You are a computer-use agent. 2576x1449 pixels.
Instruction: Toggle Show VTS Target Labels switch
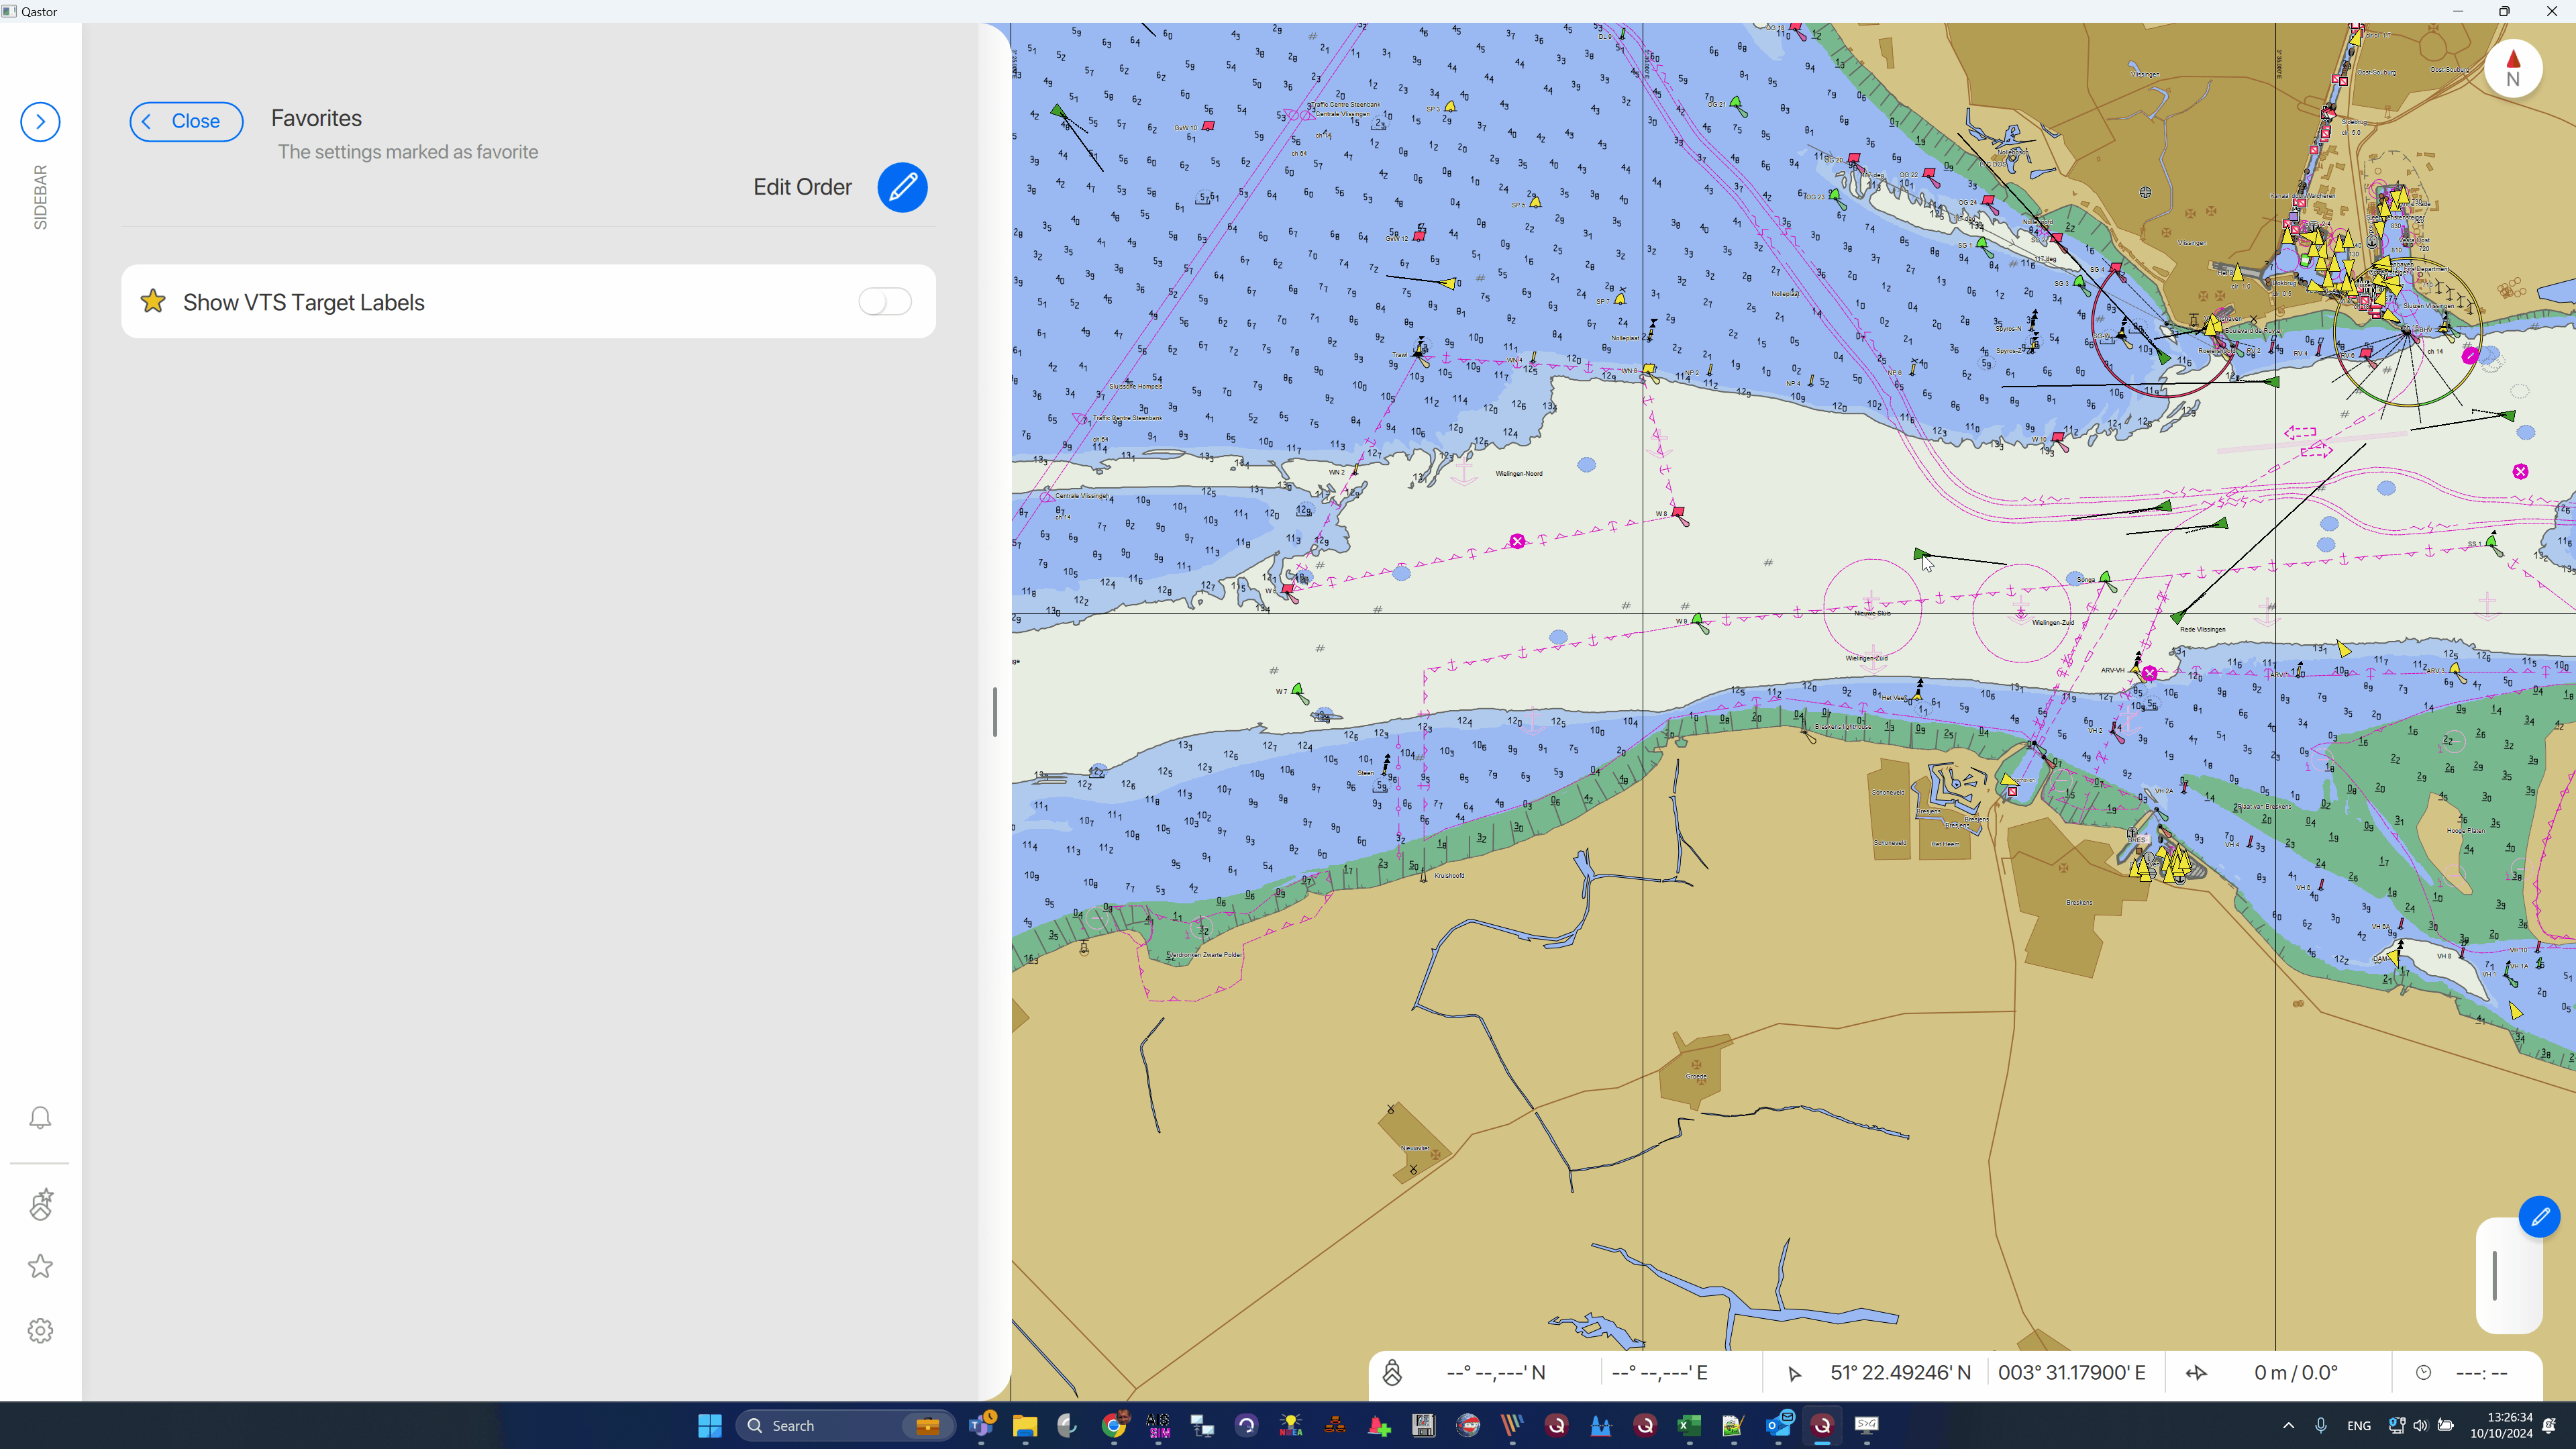[884, 302]
